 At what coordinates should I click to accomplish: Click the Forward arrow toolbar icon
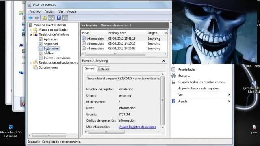37,18
